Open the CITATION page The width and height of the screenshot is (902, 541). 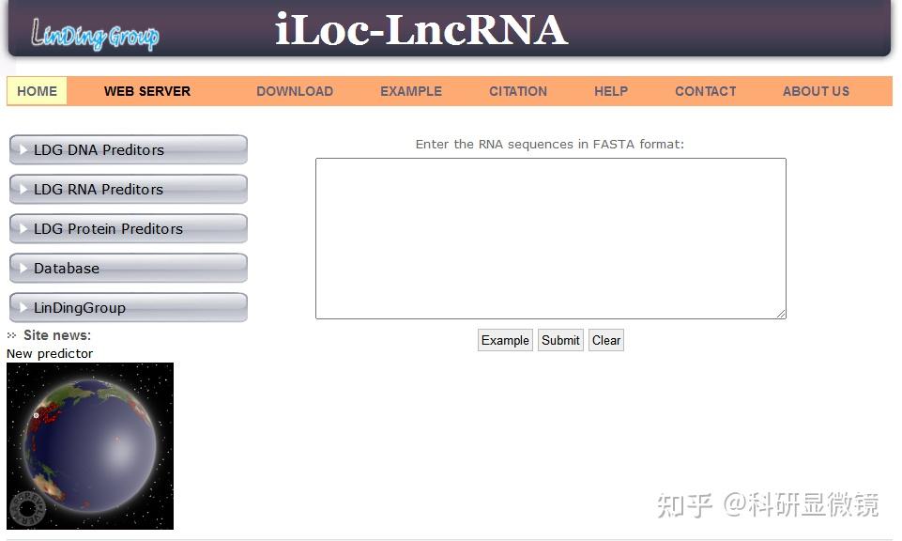click(517, 91)
